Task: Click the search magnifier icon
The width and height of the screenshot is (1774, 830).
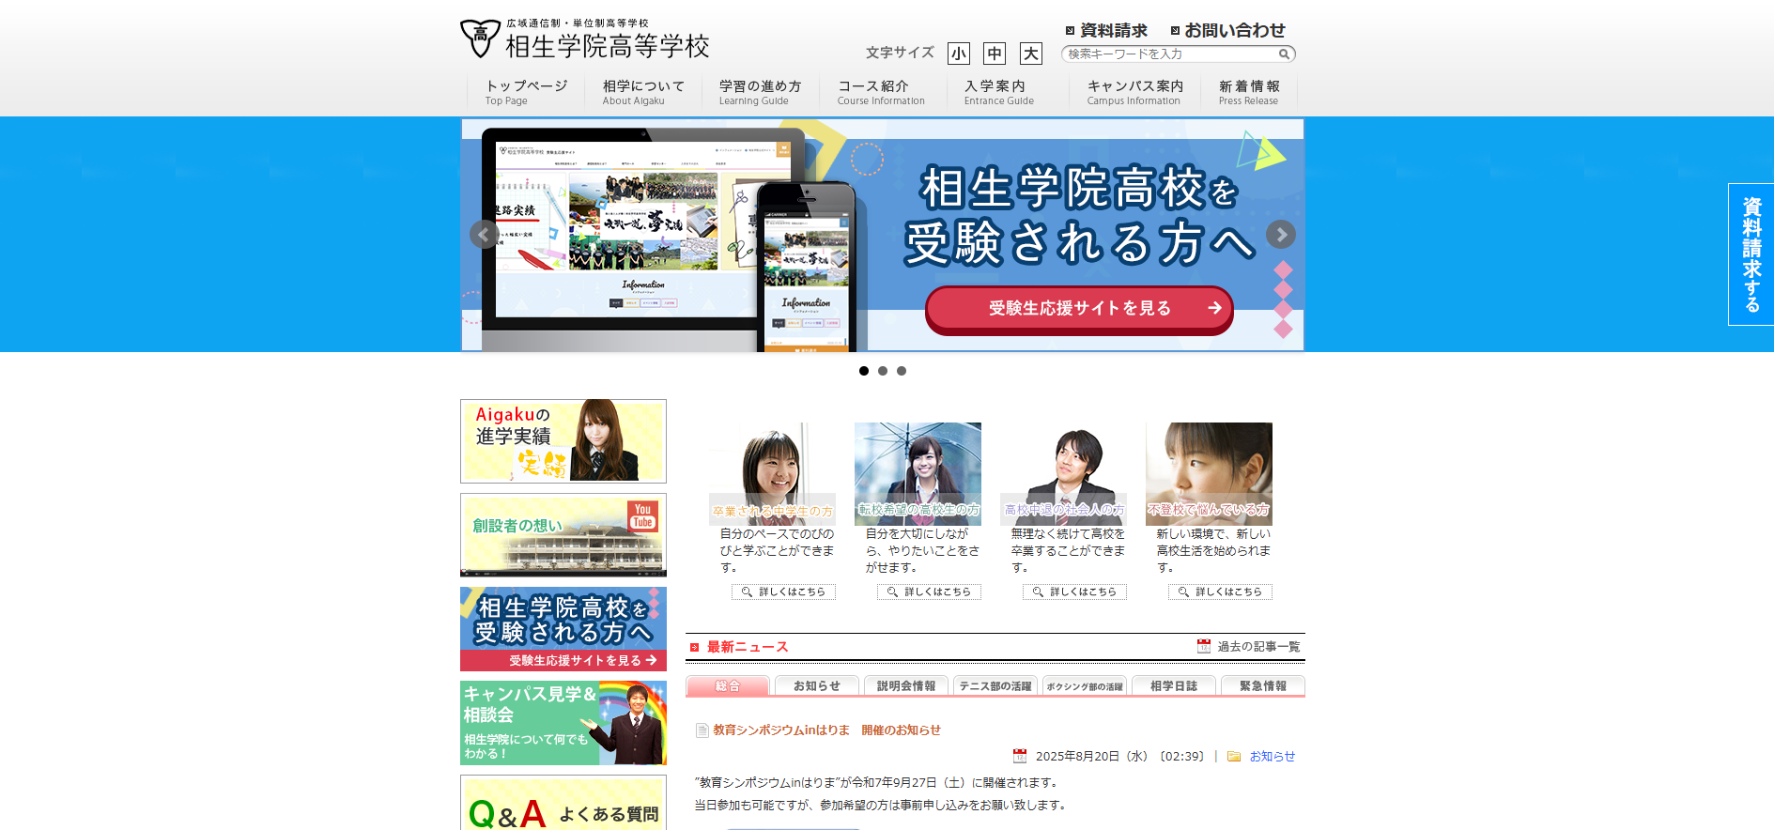Action: pyautogui.click(x=1284, y=54)
